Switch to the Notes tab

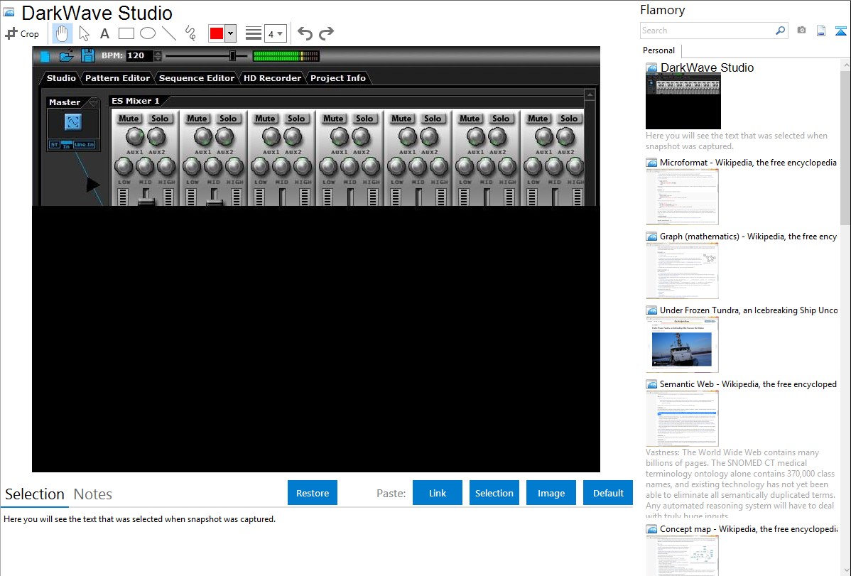(93, 494)
